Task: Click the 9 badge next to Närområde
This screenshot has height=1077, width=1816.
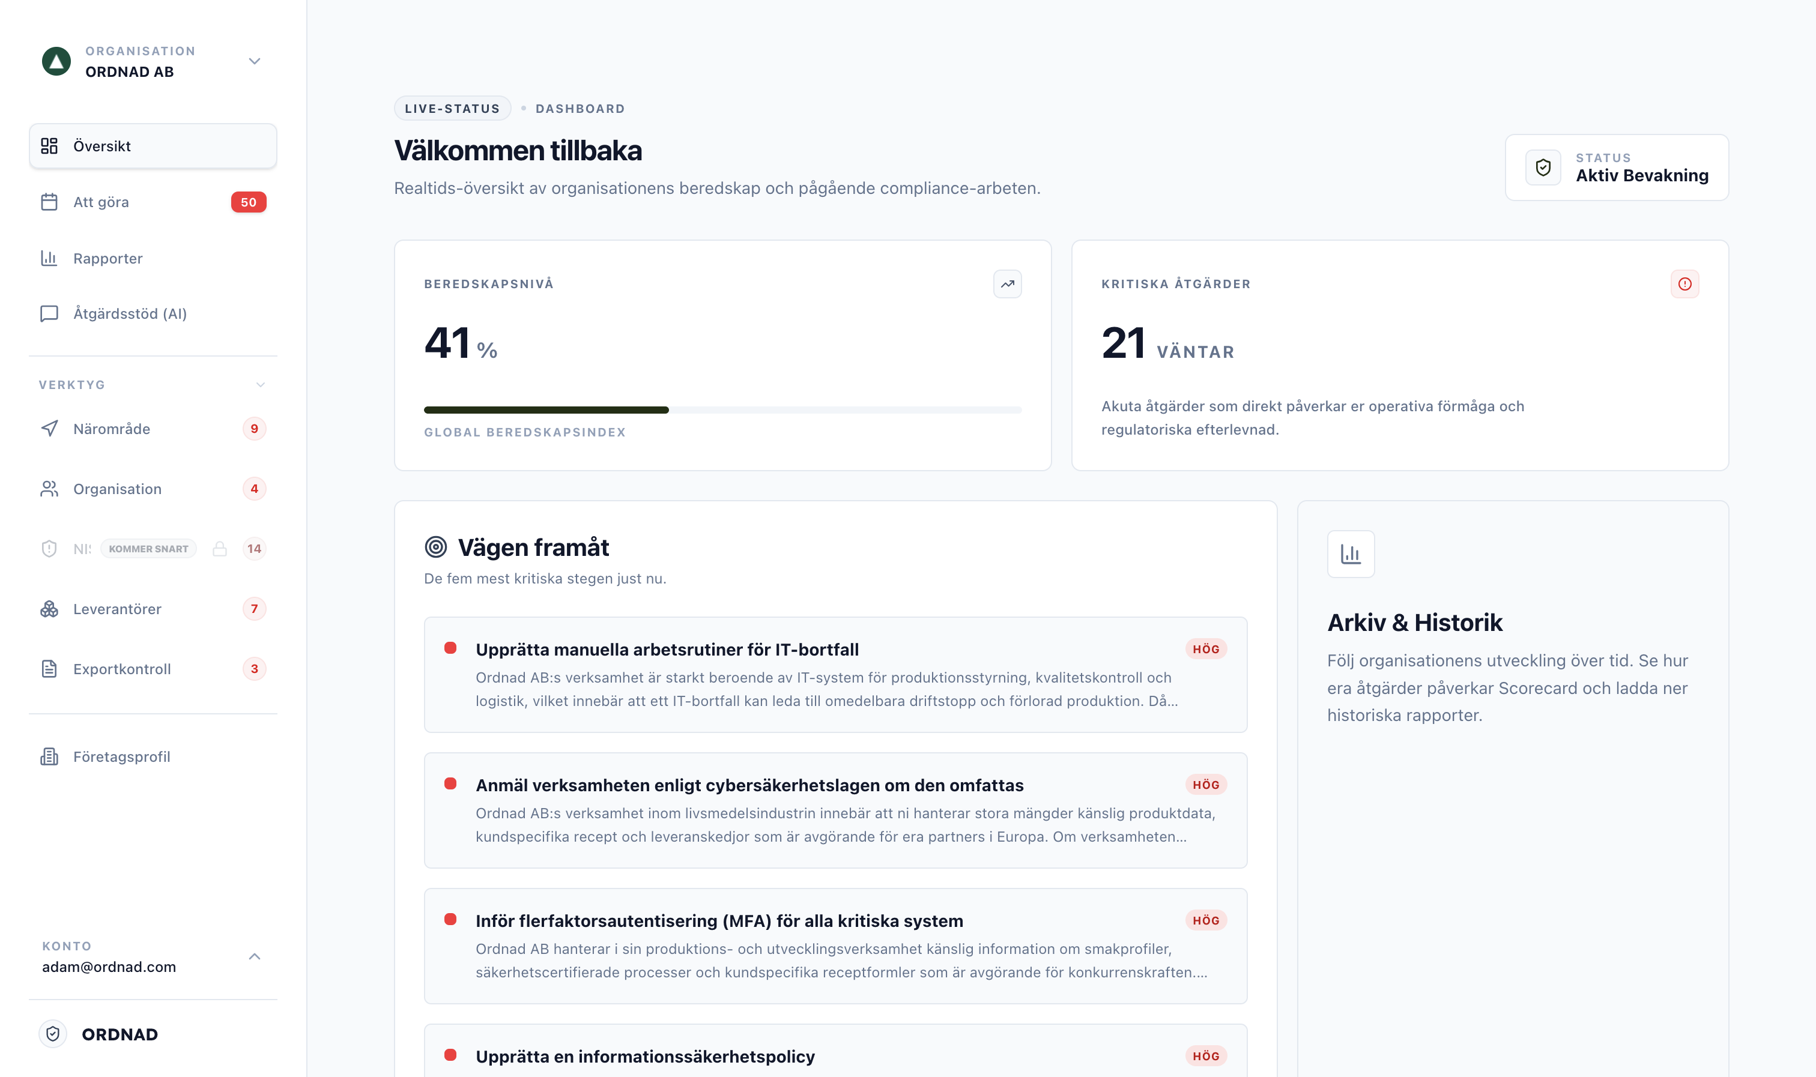Action: click(254, 429)
